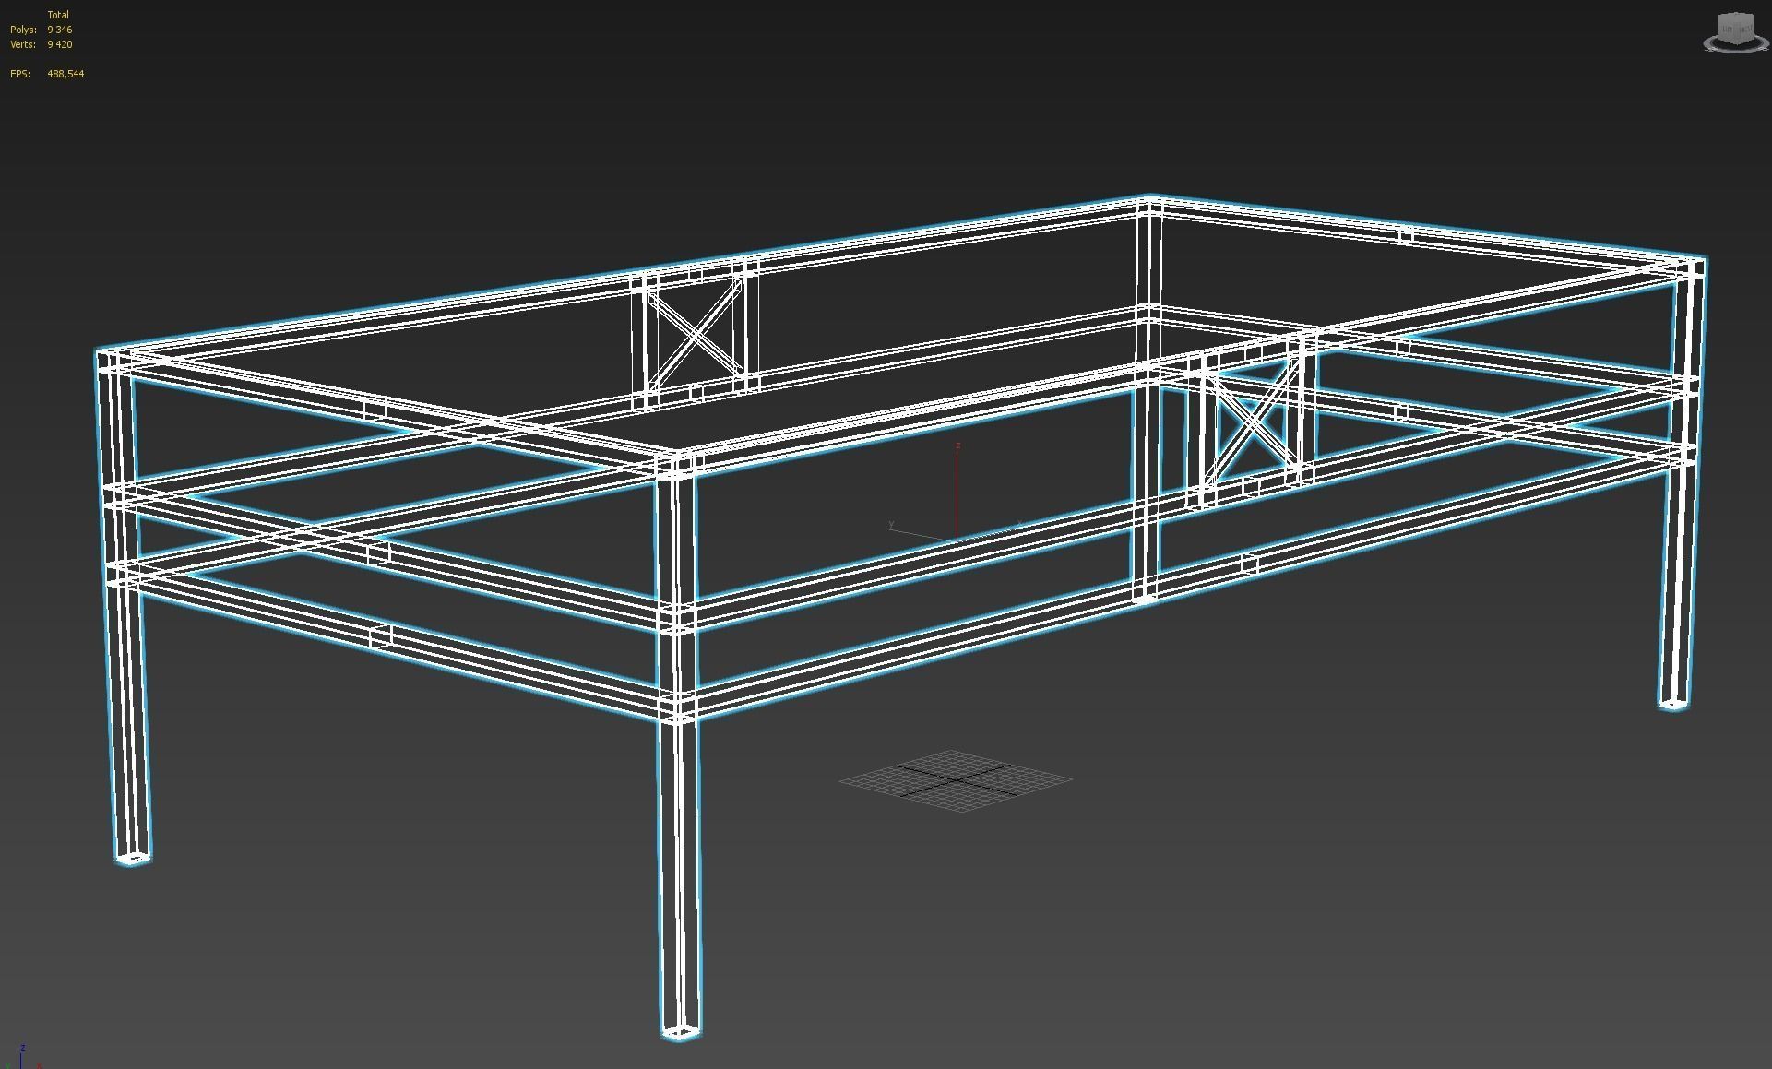Click the '9 346' polygon count value
Viewport: 1772px width, 1069px height.
coord(60,30)
